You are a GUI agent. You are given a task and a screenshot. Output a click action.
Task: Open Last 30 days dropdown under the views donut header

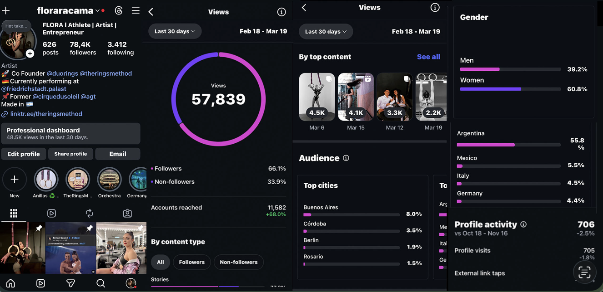(175, 31)
